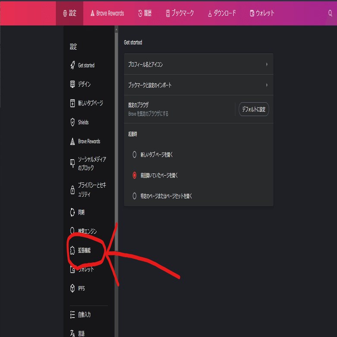Expand ブックマークと設定のインポート row arrow
The image size is (337, 337).
tap(267, 85)
